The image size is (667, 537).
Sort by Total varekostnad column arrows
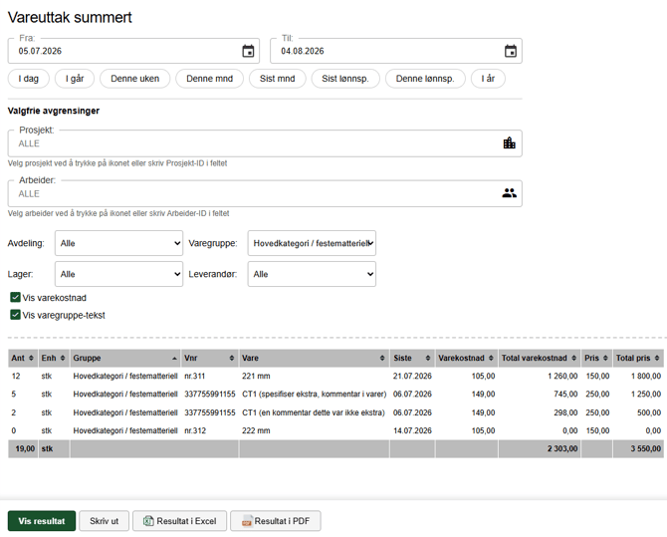(x=573, y=358)
